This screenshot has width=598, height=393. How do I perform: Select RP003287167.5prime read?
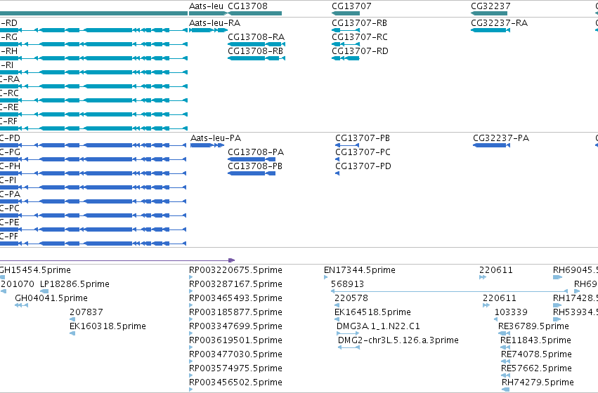click(x=190, y=291)
